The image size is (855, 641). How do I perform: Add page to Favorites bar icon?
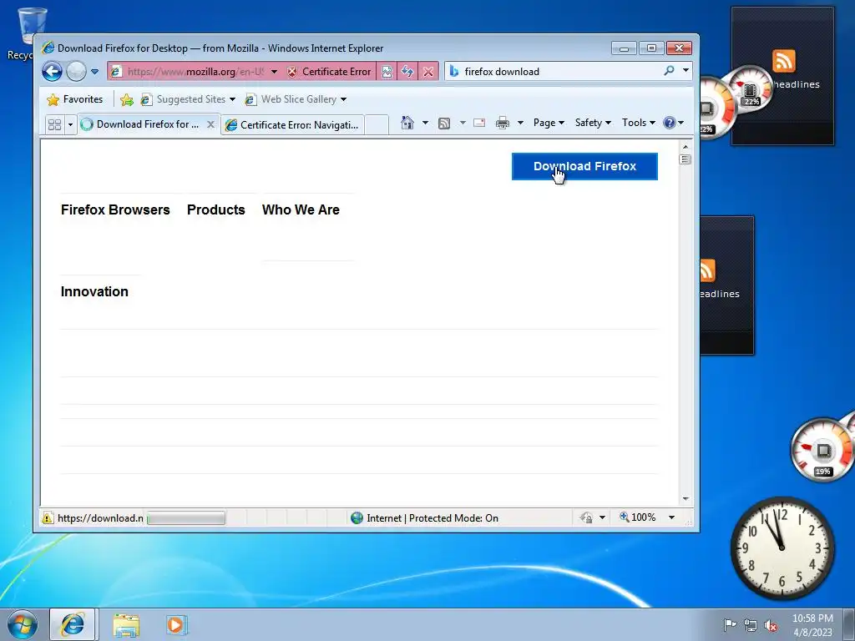pyautogui.click(x=127, y=99)
